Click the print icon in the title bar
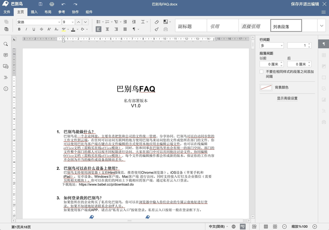Viewport: 329px width, 230px height. click(x=52, y=4)
